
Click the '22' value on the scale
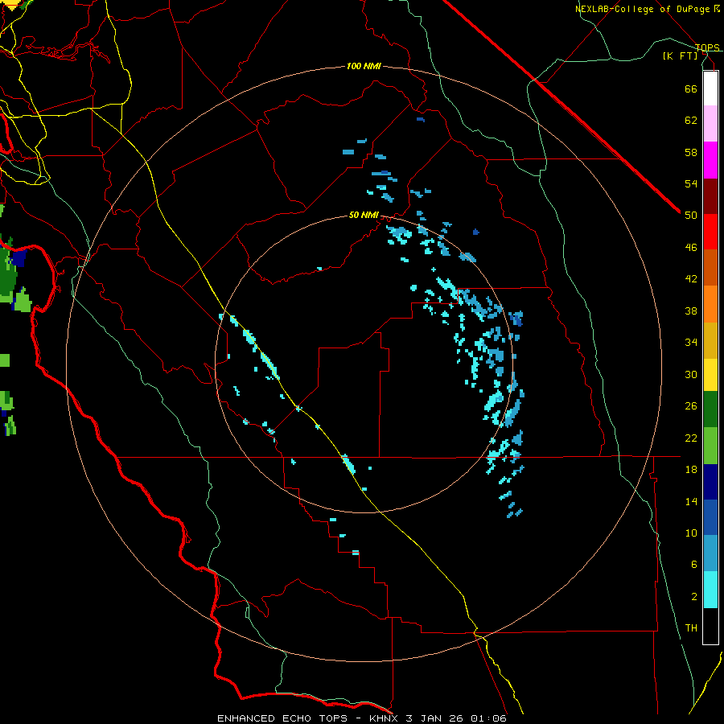click(x=691, y=438)
